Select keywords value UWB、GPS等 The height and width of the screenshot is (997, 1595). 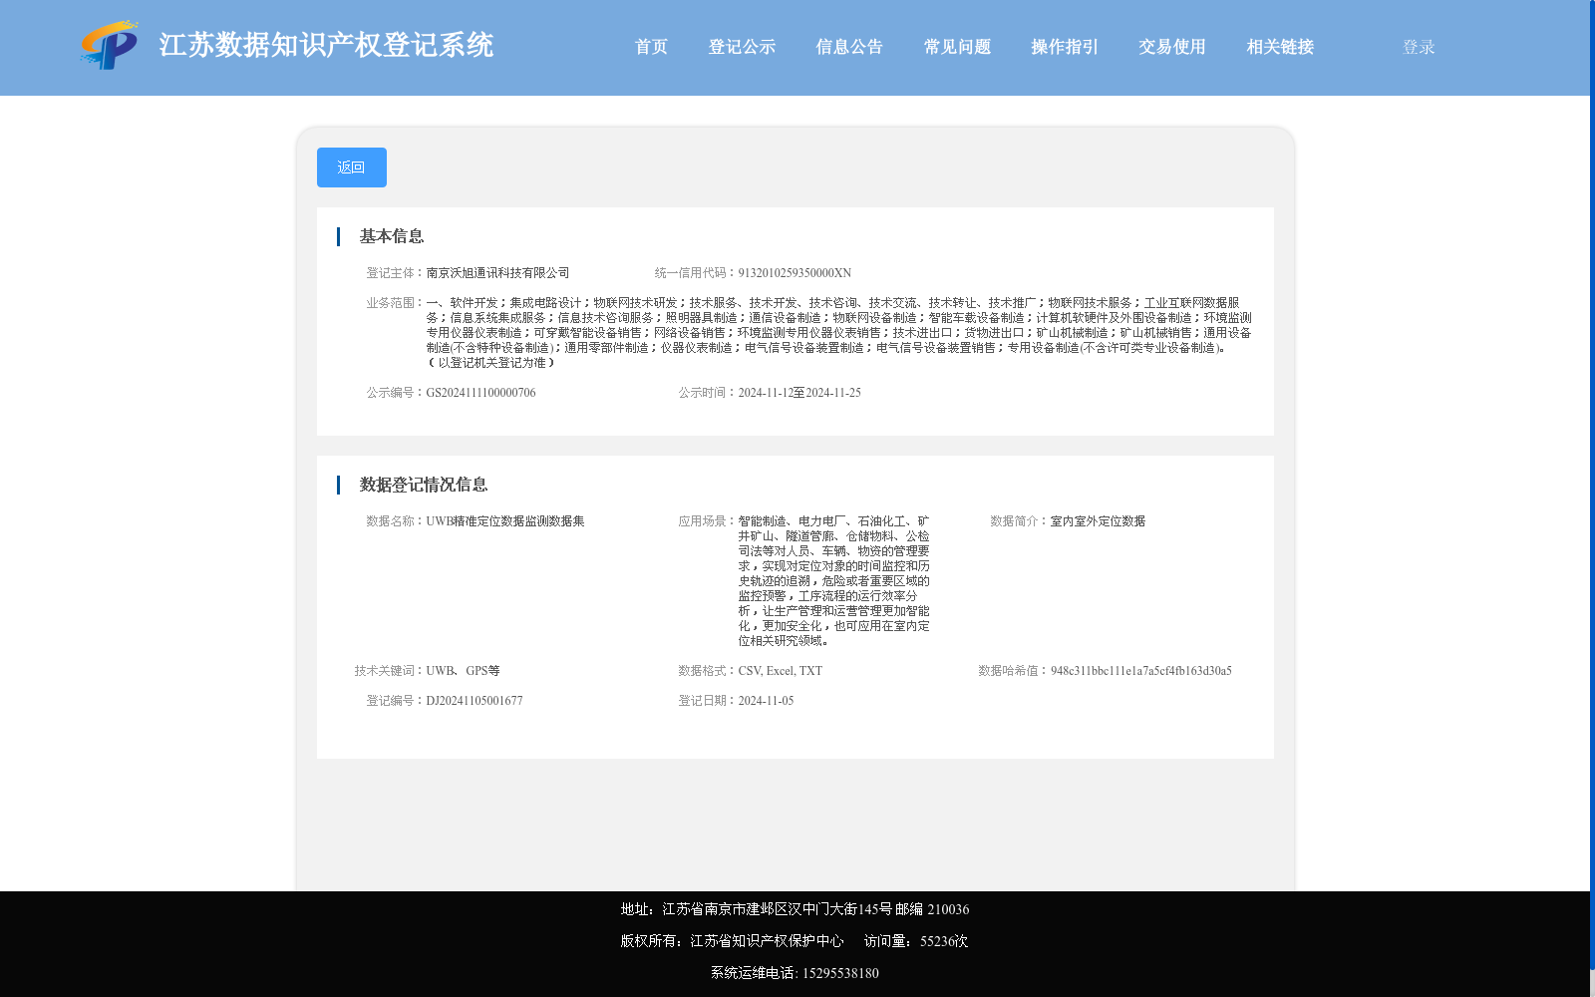(x=463, y=671)
